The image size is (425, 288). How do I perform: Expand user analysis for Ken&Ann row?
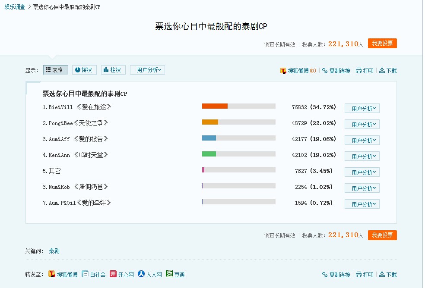[x=362, y=156]
